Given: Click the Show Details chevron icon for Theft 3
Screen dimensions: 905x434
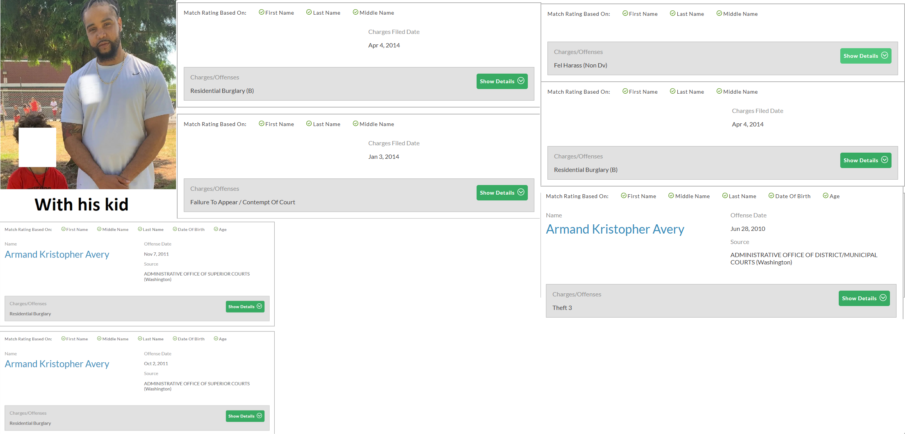Looking at the screenshot, I should 883,298.
